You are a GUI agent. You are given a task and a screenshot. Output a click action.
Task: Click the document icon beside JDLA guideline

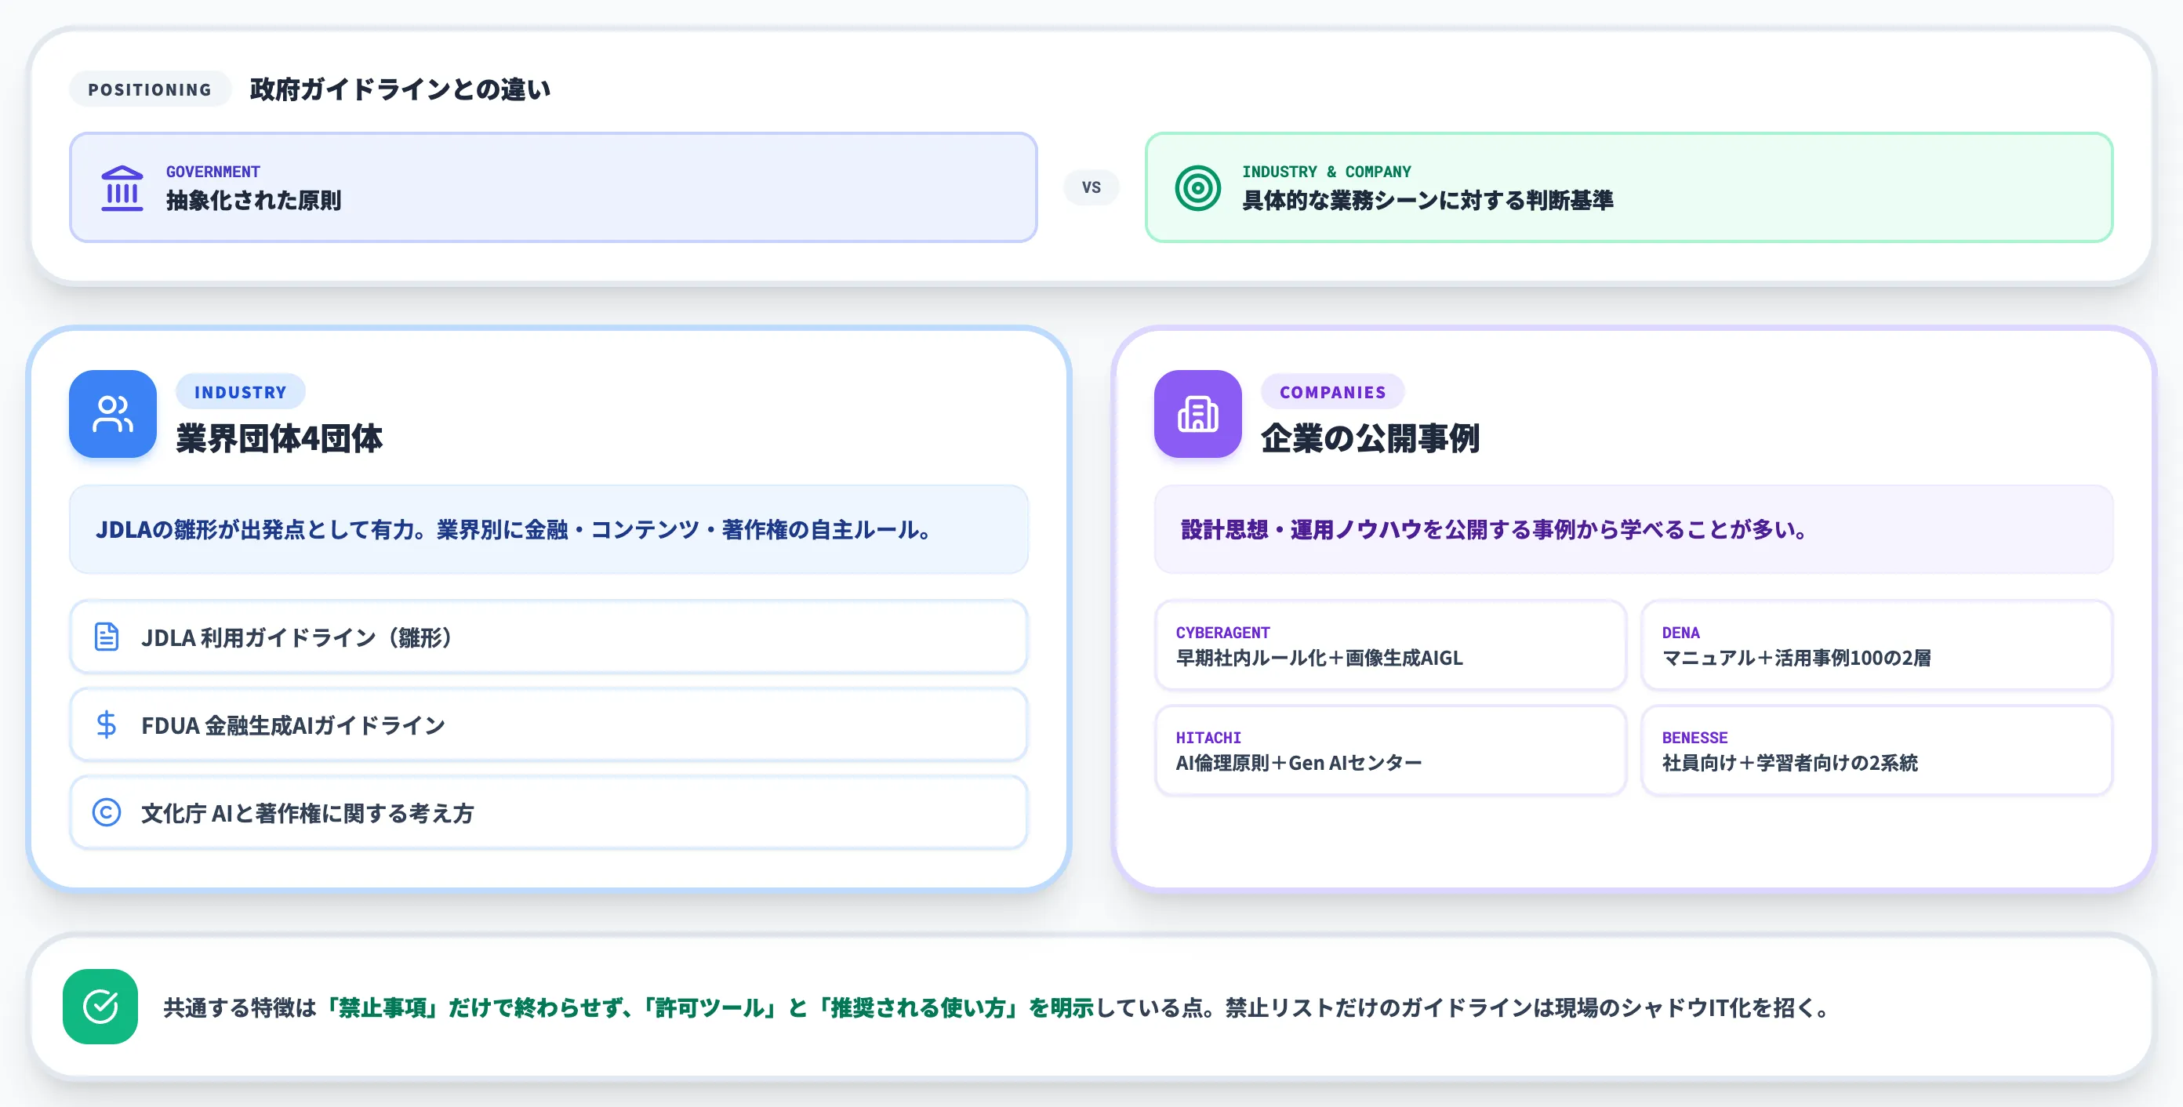(x=107, y=636)
